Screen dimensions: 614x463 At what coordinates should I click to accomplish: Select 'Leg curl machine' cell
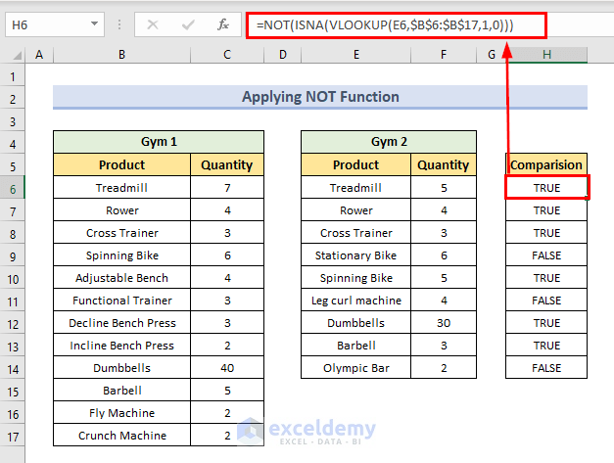(355, 301)
